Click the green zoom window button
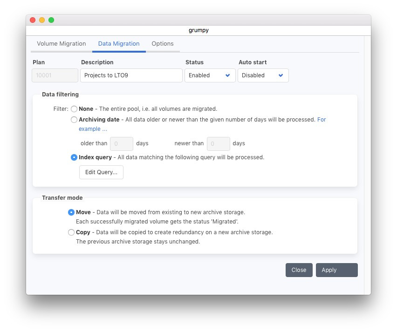Viewport: 397px width, 332px height. [51, 20]
